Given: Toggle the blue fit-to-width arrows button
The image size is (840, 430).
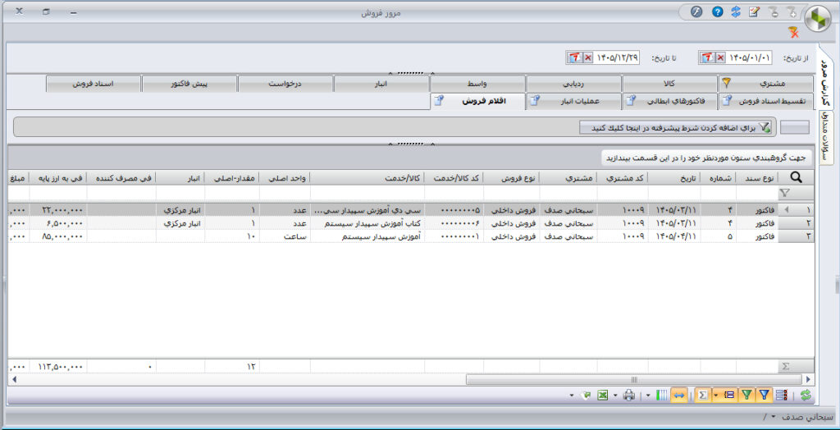Looking at the screenshot, I should pos(679,396).
